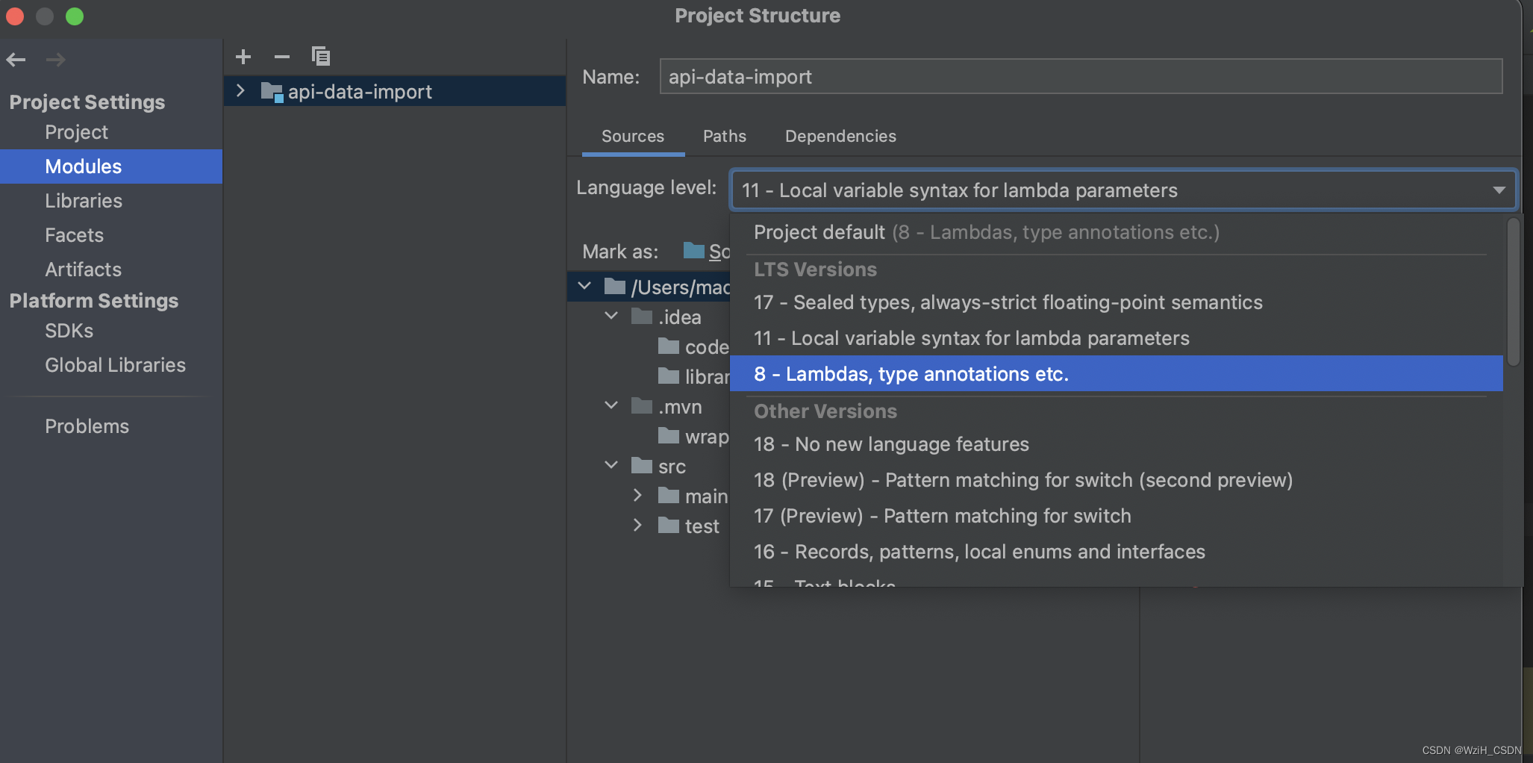Click the main folder icon
1533x763 pixels.
click(669, 496)
